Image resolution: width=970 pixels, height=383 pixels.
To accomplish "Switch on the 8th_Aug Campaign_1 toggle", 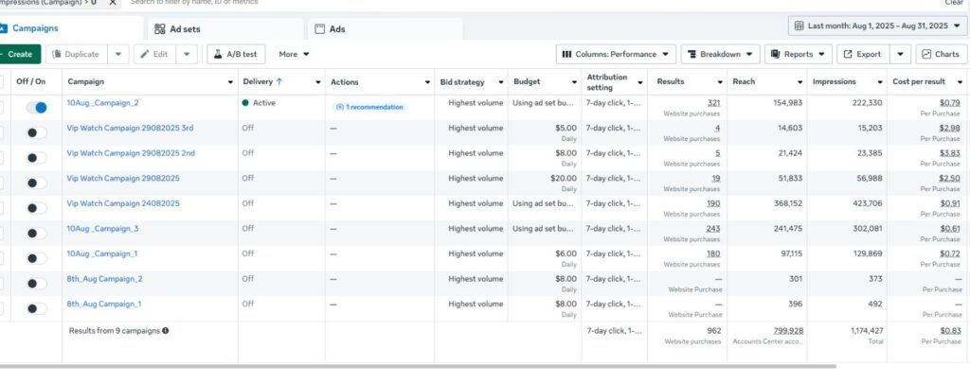I will point(37,307).
